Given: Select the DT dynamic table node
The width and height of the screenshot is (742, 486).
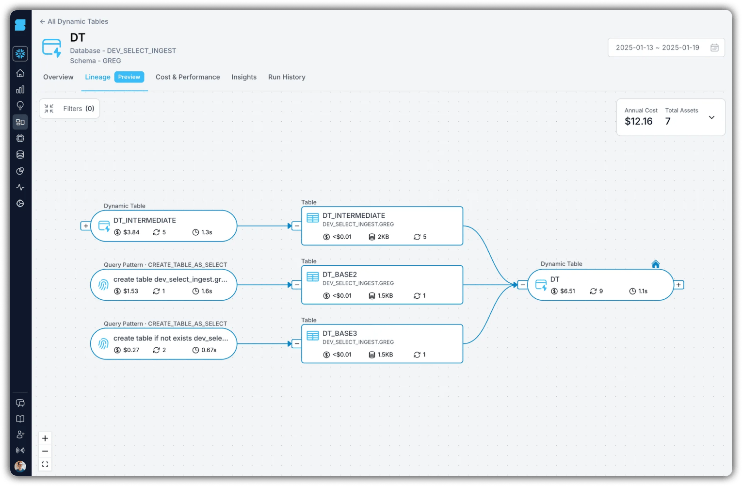Looking at the screenshot, I should click(600, 285).
